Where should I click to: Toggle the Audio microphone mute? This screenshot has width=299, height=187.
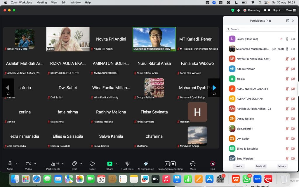point(10,164)
